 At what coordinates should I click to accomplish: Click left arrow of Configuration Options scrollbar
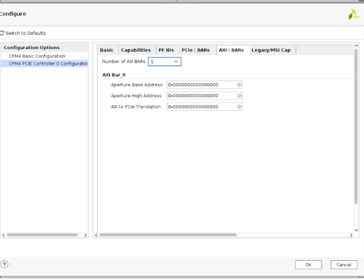click(x=3, y=235)
